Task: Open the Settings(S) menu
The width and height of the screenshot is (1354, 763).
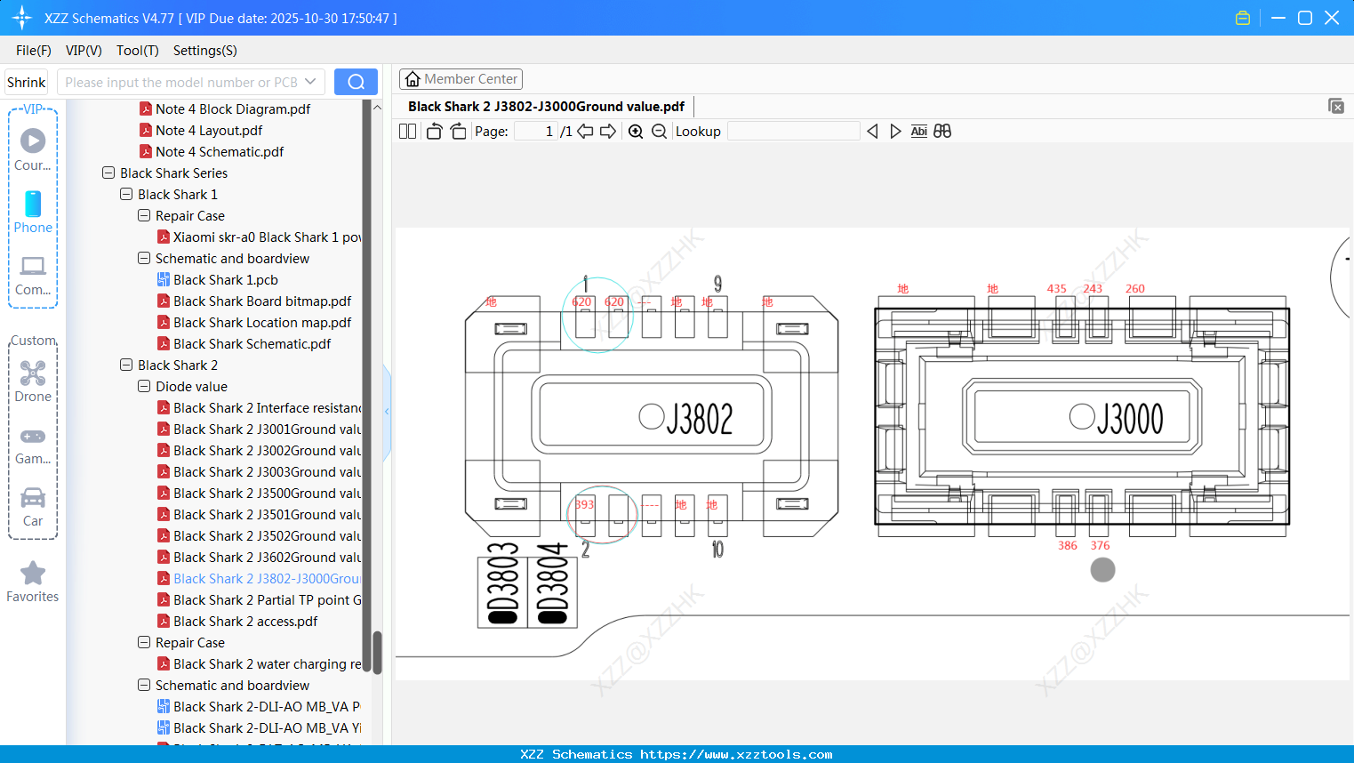Action: point(204,51)
